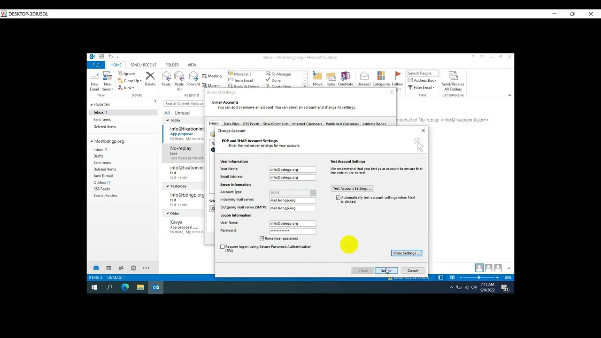
Task: Click the More Settings button
Action: (x=407, y=253)
